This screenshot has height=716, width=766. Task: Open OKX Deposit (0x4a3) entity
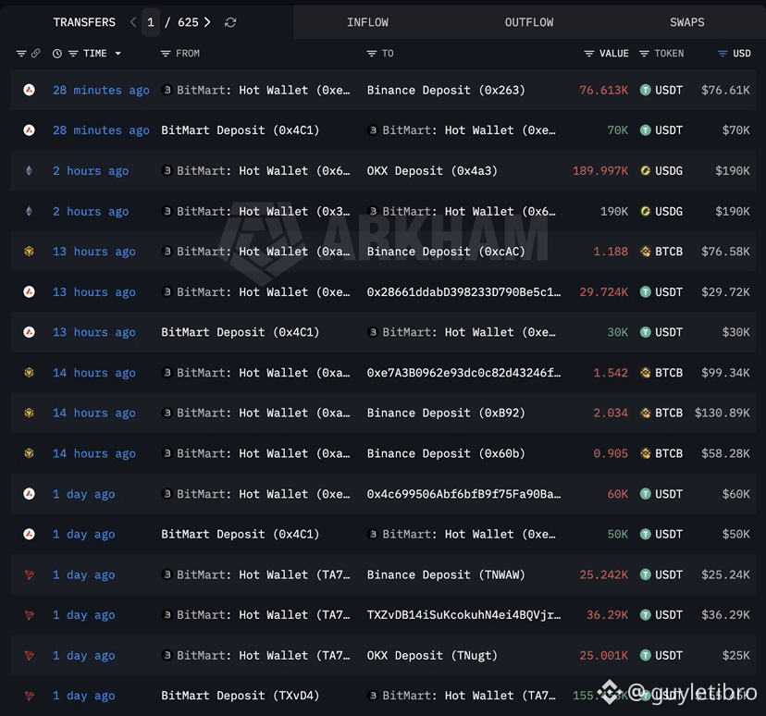tap(432, 171)
